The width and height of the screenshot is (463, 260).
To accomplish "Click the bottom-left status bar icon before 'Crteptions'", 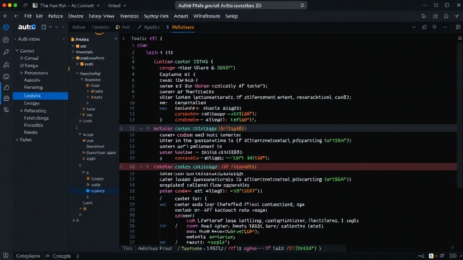I will (6, 255).
